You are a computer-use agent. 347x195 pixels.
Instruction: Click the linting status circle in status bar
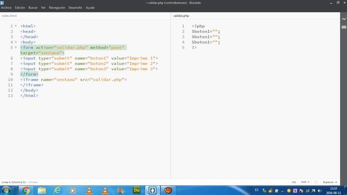pos(316,182)
